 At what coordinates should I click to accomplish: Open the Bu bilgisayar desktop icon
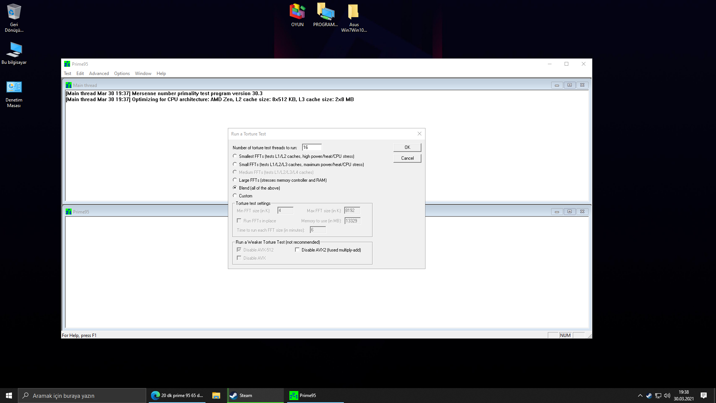[x=14, y=50]
